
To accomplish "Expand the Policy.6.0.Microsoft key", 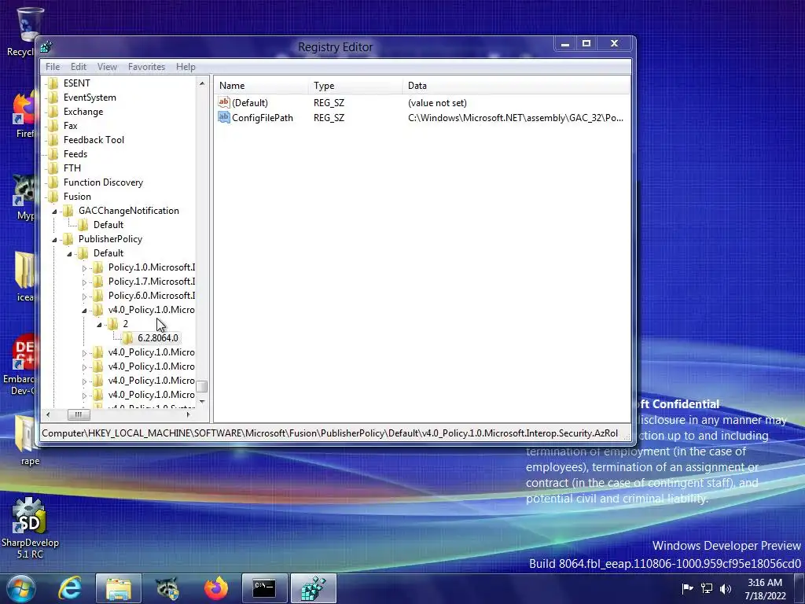I will (x=85, y=296).
